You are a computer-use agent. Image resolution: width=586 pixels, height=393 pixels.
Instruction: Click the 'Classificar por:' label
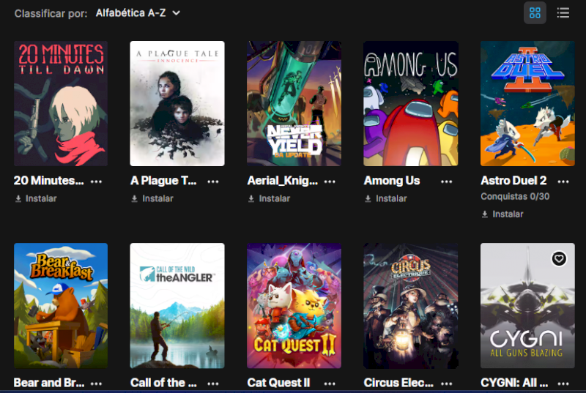51,13
